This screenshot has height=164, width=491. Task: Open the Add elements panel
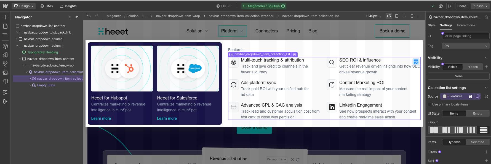pos(5,17)
